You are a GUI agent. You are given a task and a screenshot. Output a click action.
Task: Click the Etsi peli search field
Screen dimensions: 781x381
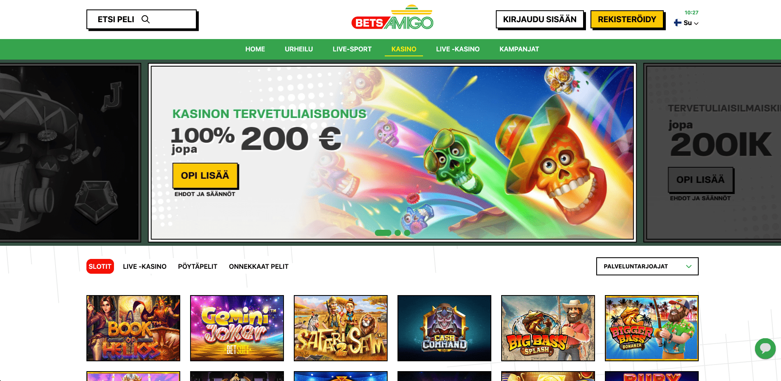142,19
